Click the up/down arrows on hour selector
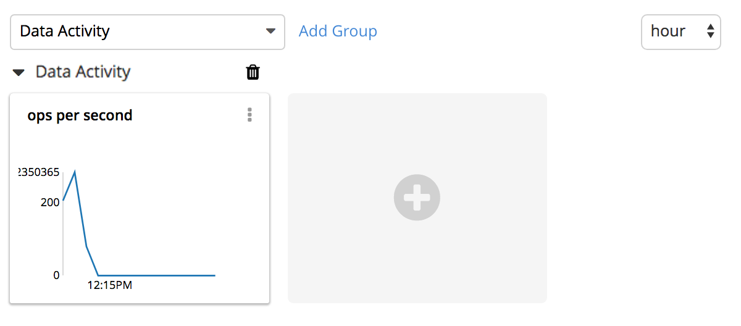Viewport: 741px width, 326px height. tap(710, 31)
